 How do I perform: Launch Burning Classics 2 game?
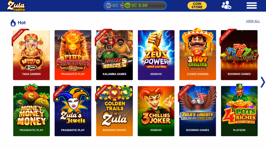click(239, 55)
